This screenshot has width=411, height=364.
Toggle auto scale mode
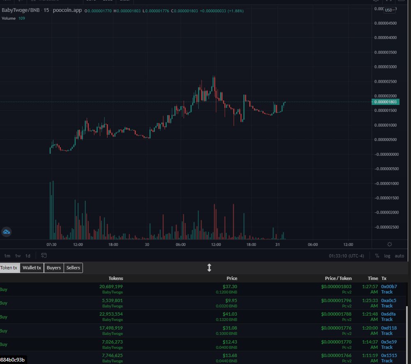[x=399, y=256]
